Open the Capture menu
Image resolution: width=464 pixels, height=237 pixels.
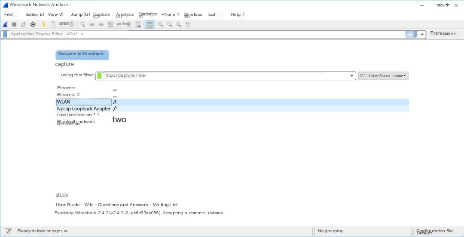101,15
